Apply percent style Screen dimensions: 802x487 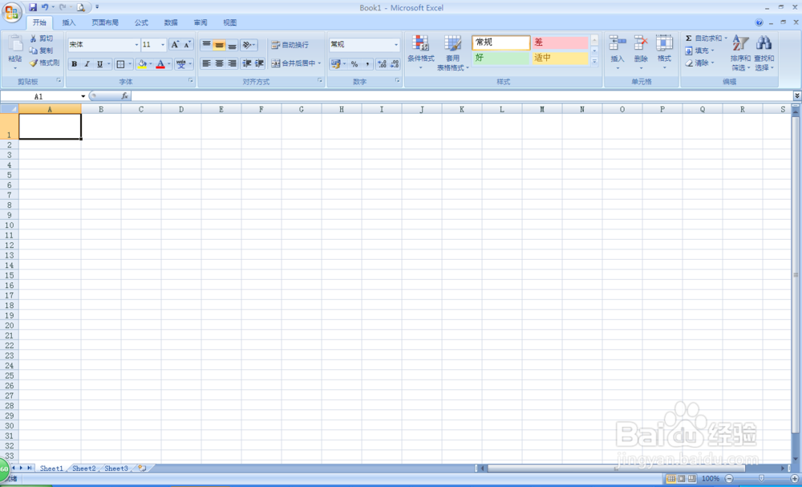354,64
